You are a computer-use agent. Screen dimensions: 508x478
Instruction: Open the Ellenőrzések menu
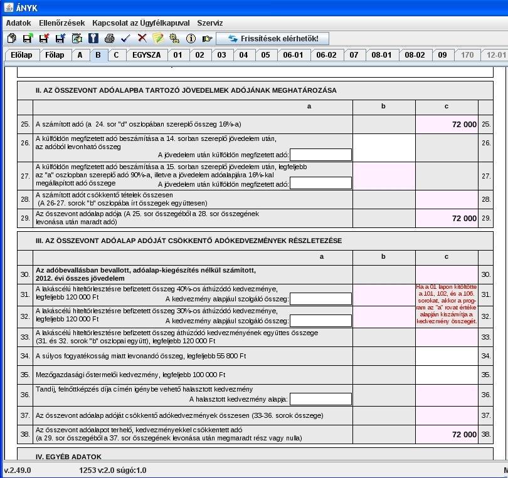pos(62,23)
